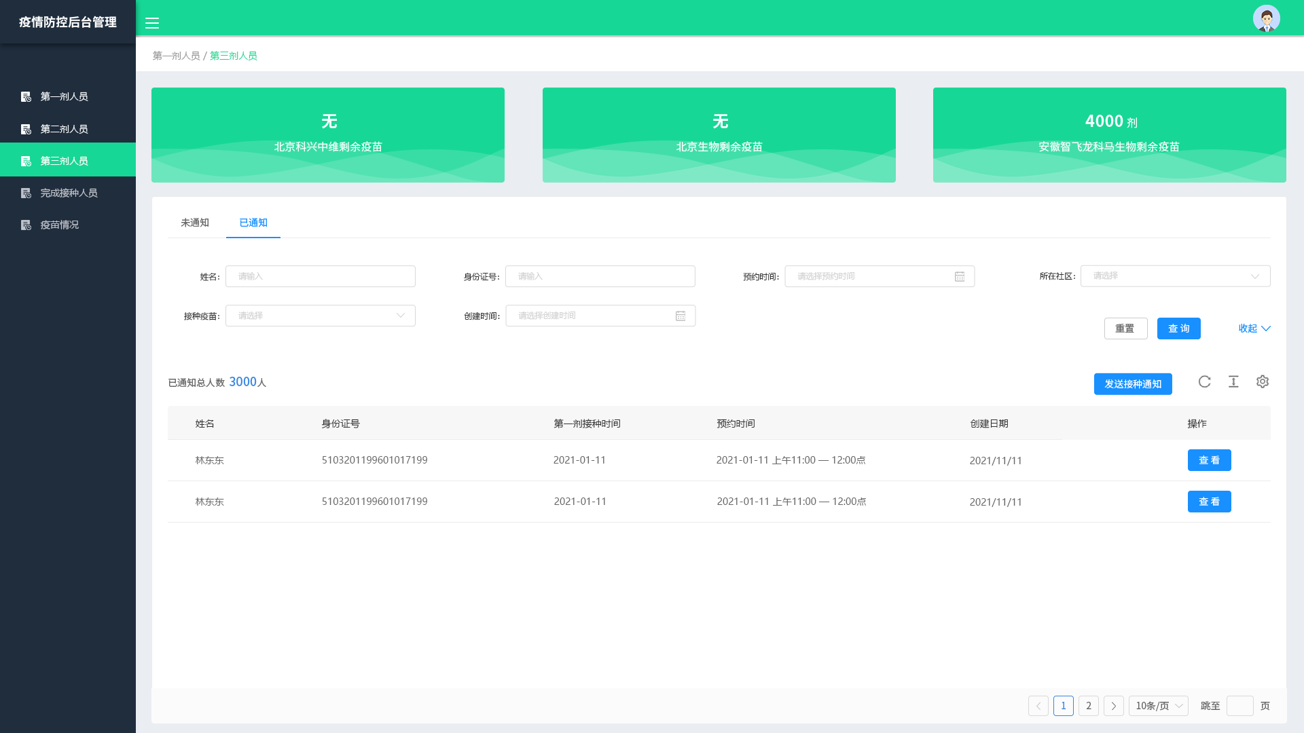Click 创建日期 column header
Image resolution: width=1304 pixels, height=733 pixels.
pyautogui.click(x=989, y=424)
